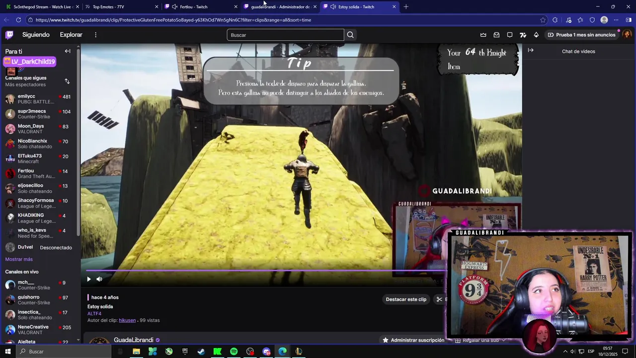Open the Siguiendo page
The height and width of the screenshot is (358, 636).
click(36, 35)
